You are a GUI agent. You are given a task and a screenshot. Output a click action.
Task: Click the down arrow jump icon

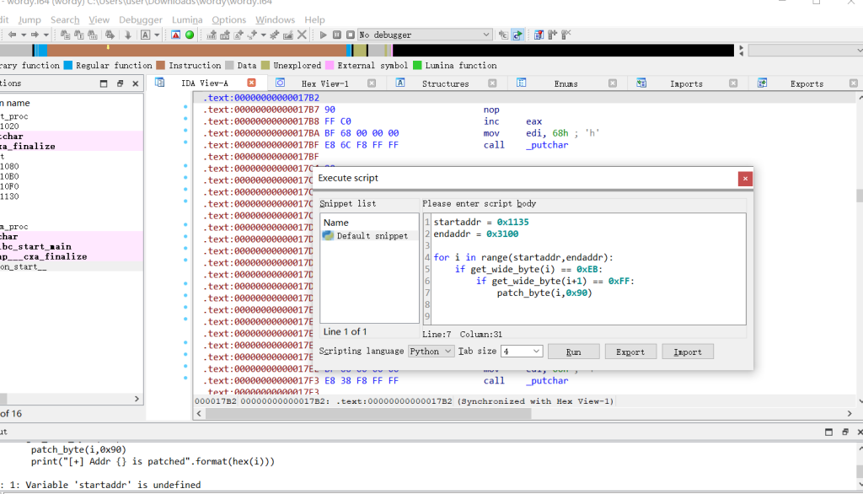coord(128,35)
